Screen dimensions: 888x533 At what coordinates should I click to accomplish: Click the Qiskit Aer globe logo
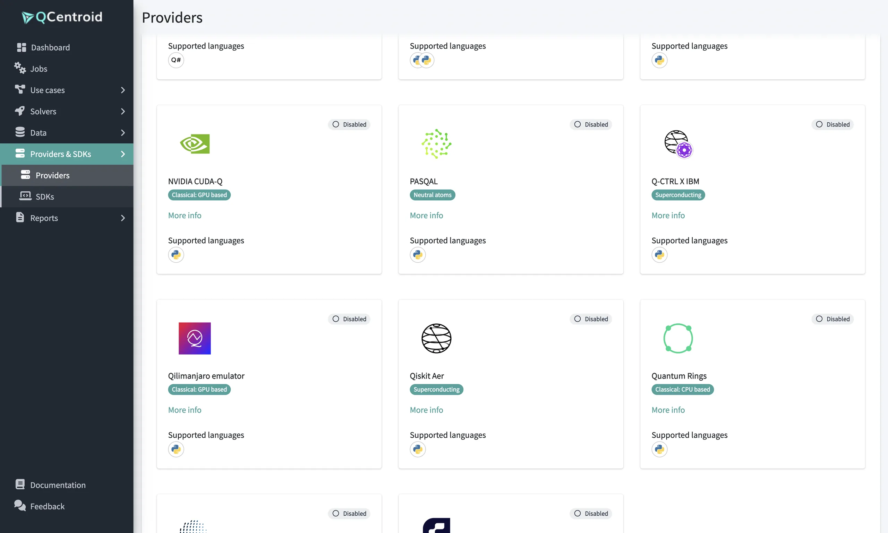click(x=436, y=338)
